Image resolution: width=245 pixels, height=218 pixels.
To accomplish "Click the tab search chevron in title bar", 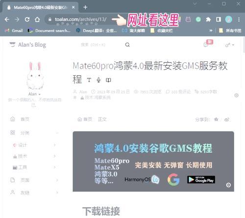I will point(195,3).
